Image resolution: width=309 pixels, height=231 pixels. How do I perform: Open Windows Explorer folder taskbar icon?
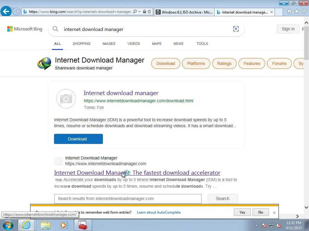click(x=46, y=225)
